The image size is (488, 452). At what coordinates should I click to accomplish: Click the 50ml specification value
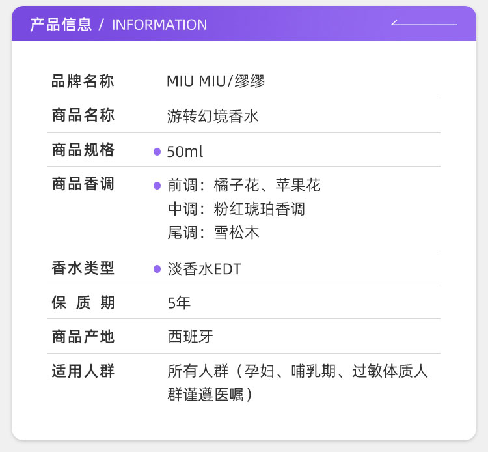(185, 152)
